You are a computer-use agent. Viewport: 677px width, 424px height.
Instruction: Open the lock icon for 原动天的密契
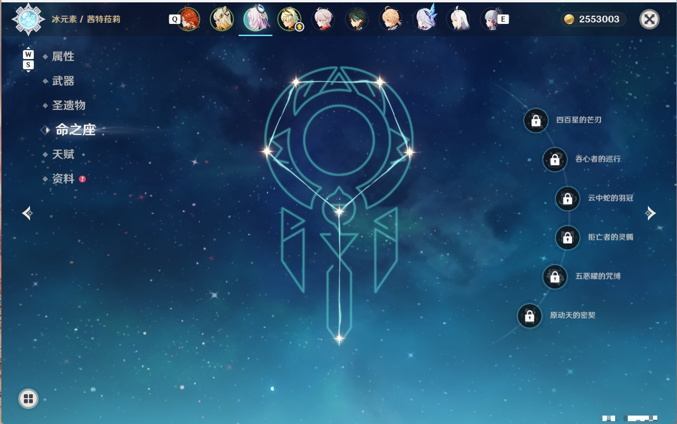click(530, 316)
